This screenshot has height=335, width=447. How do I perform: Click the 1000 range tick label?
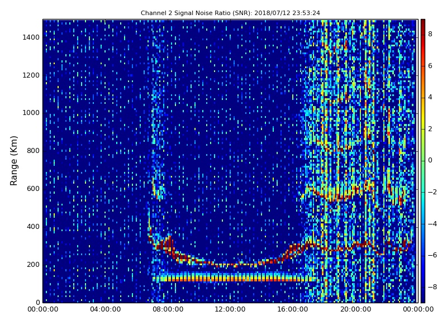coord(31,113)
